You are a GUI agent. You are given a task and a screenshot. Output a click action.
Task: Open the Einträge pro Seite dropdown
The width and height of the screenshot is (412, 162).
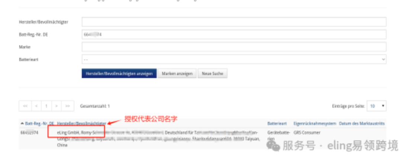(377, 106)
